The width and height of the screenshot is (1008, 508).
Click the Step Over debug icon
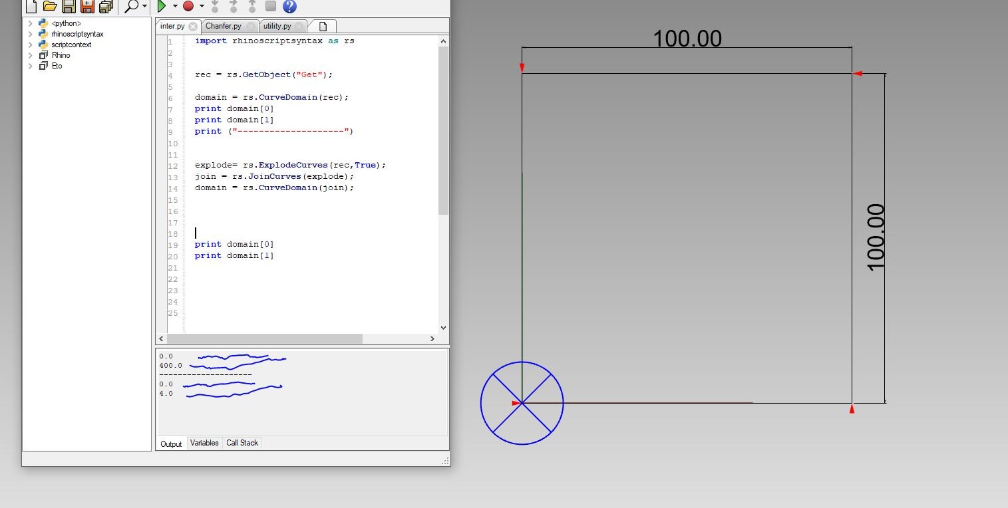coord(234,6)
